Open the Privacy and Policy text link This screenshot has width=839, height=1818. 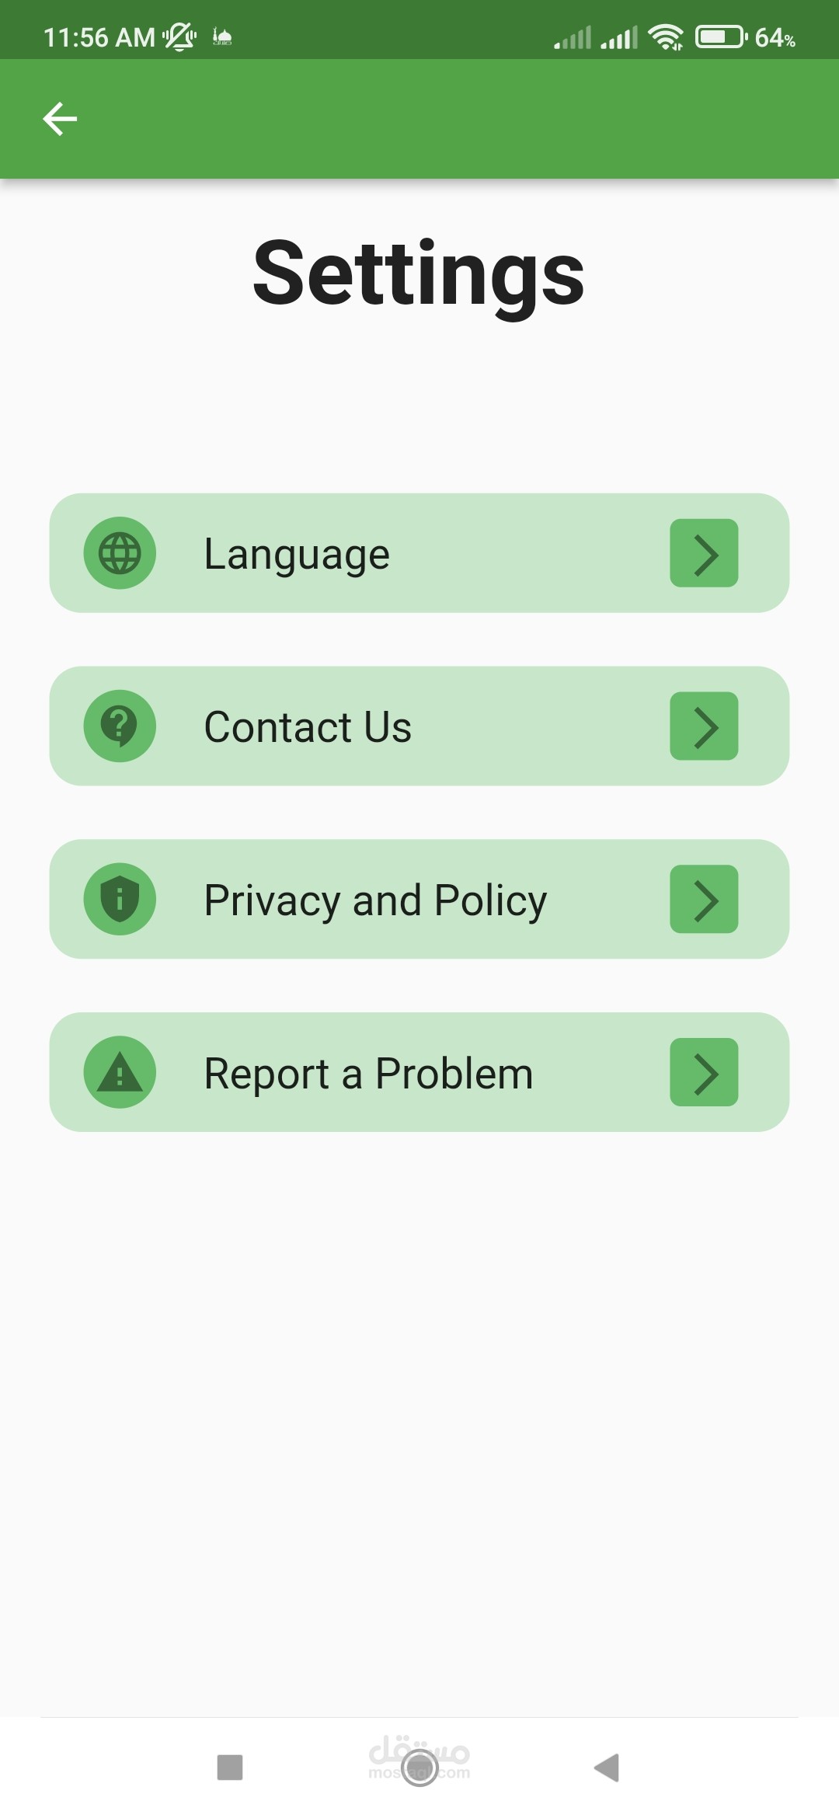click(375, 900)
